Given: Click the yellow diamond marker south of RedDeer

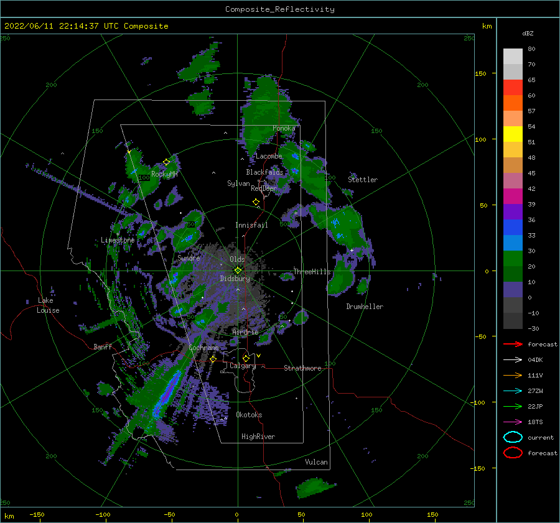Looking at the screenshot, I should (x=256, y=202).
